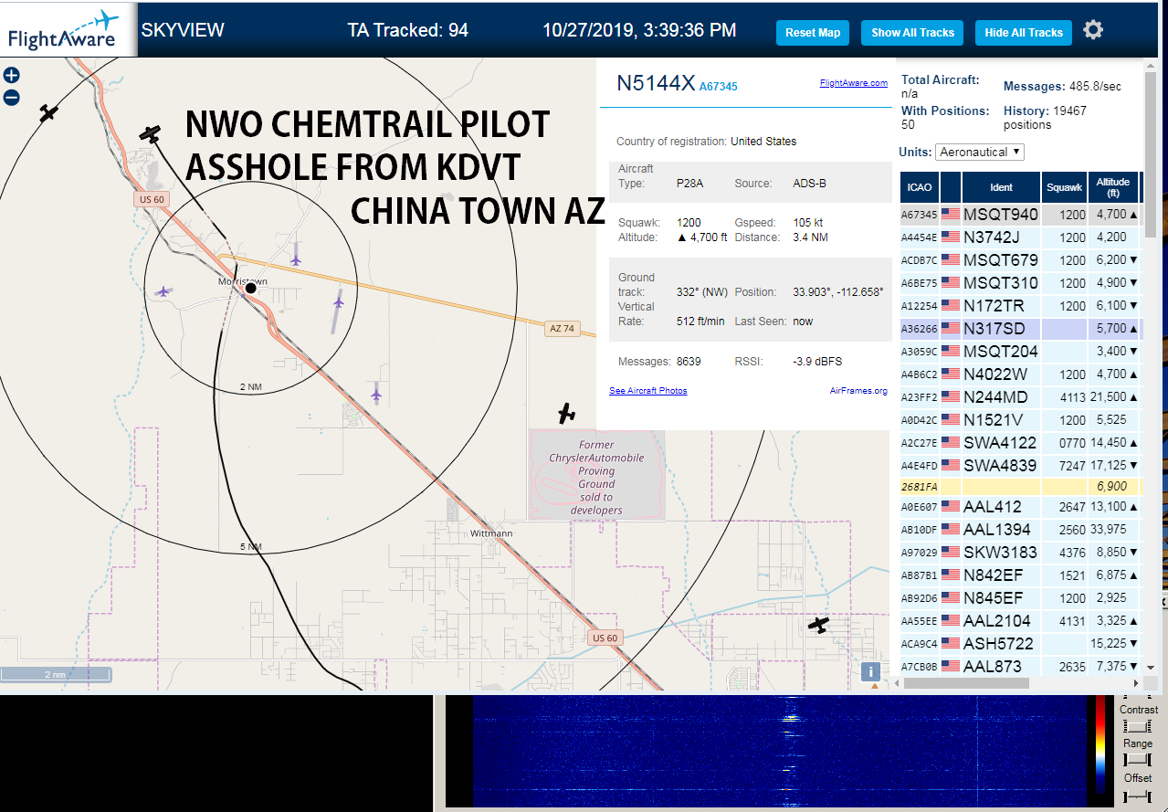The height and width of the screenshot is (812, 1168).
Task: Sort table by Ident column
Action: [x=1001, y=187]
